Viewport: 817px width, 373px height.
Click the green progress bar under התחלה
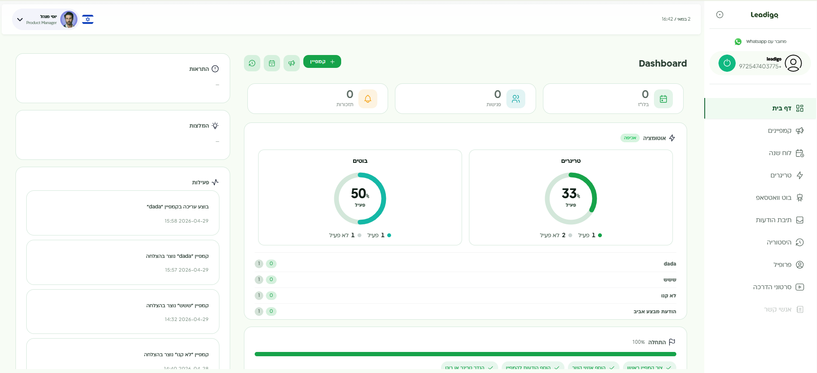click(466, 354)
